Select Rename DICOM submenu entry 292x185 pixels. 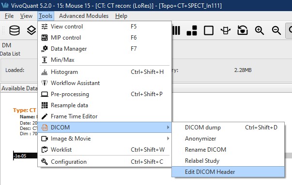(x=228, y=150)
